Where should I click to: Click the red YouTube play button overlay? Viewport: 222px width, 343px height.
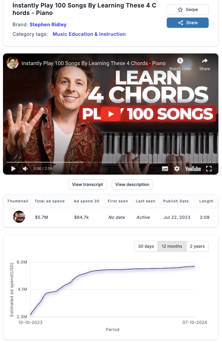click(x=111, y=114)
